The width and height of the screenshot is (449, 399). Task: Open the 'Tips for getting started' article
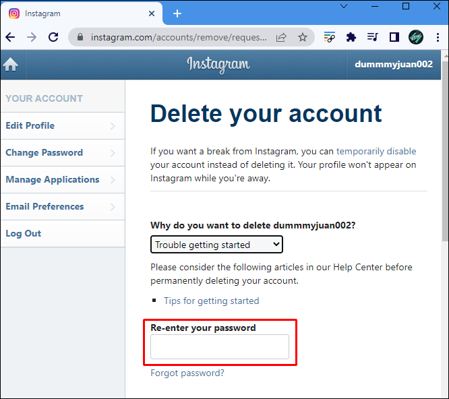pyautogui.click(x=211, y=301)
